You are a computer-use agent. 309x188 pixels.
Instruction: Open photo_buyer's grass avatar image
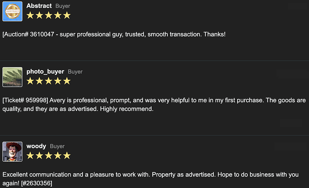tap(12, 77)
